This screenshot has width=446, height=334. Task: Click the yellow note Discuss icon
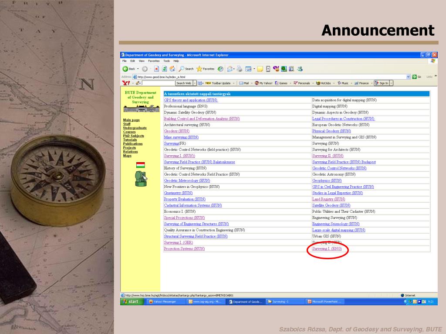click(x=260, y=69)
